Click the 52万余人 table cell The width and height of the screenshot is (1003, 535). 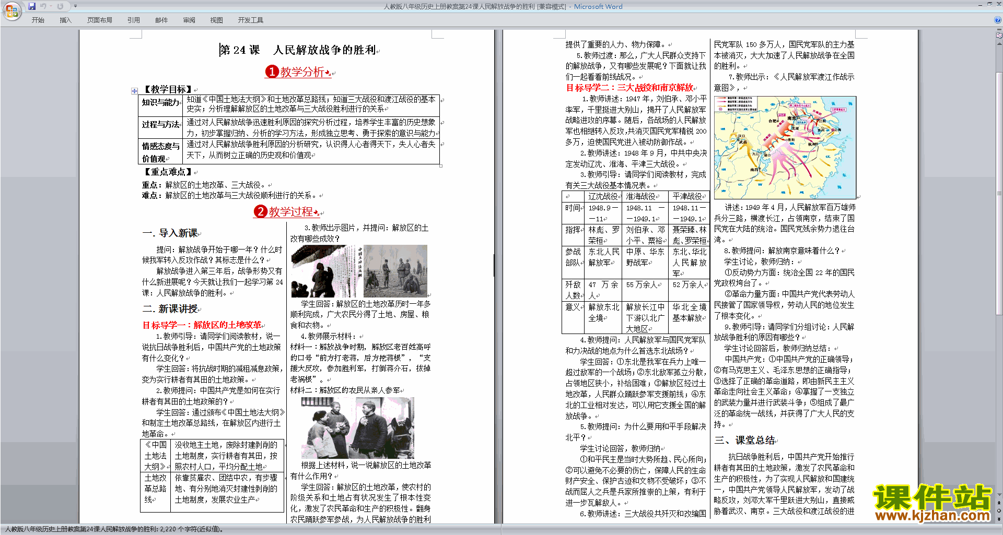point(689,290)
